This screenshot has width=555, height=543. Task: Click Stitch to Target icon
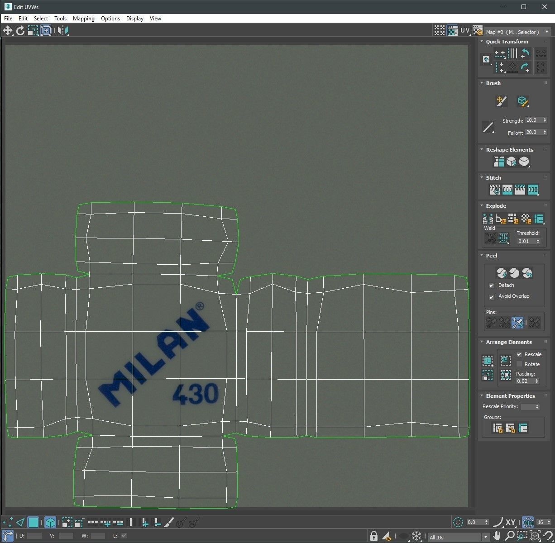(x=495, y=190)
